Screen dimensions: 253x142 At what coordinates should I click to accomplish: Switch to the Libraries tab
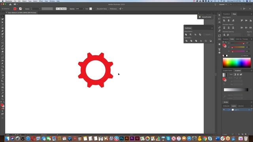click(241, 106)
